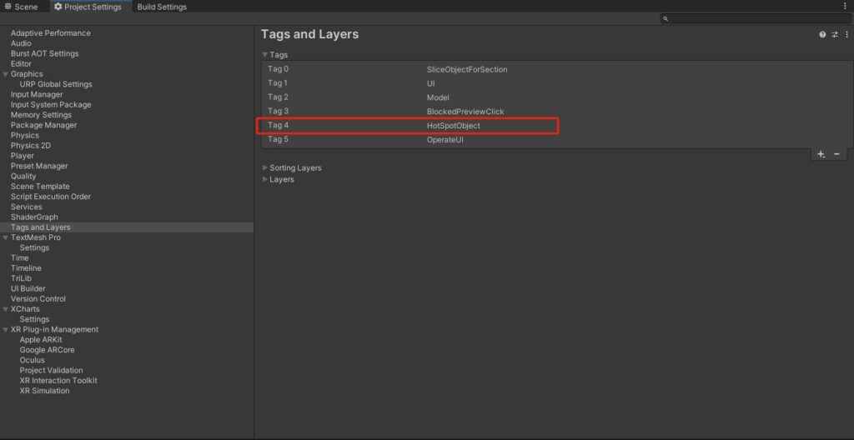This screenshot has width=854, height=440.
Task: Collapse the Tags foldout
Action: [266, 55]
